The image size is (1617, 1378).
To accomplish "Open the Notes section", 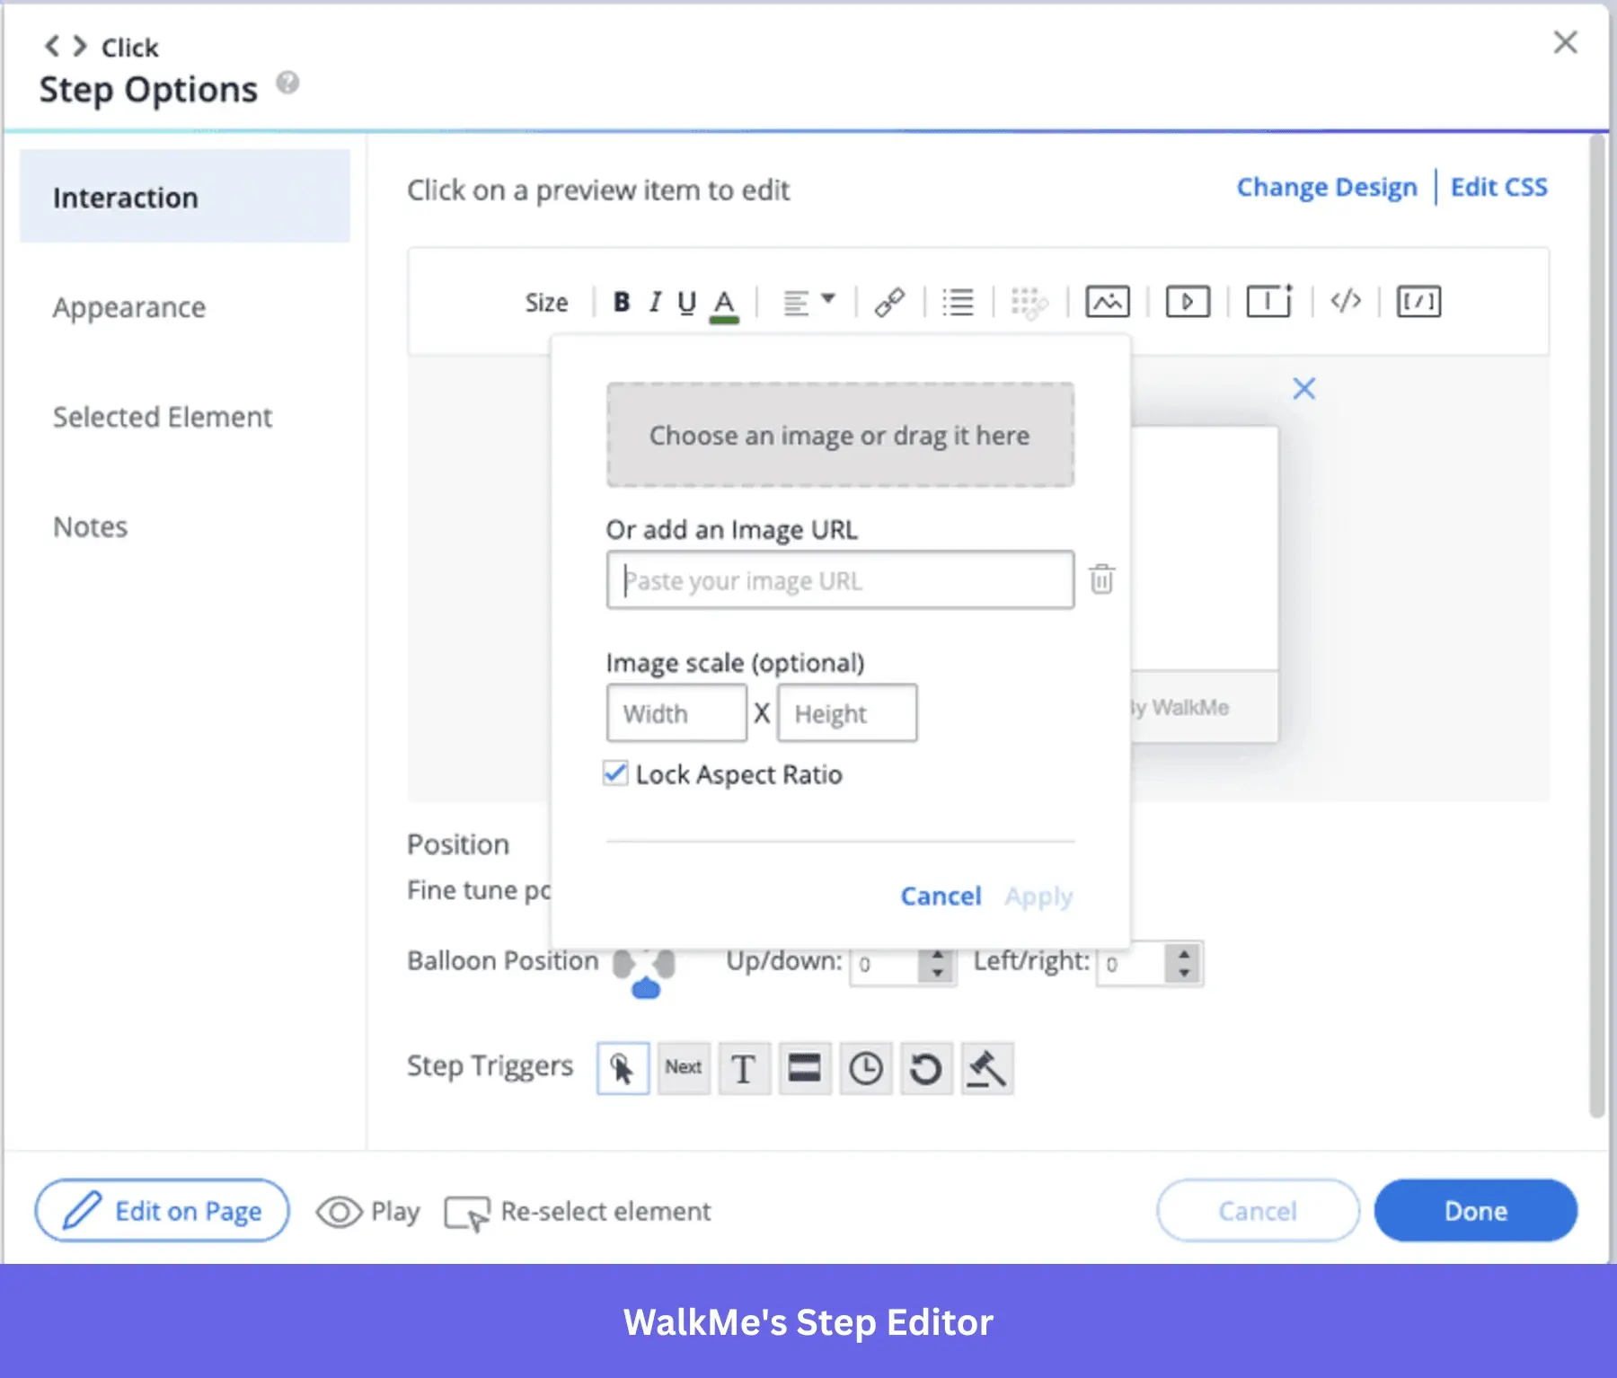I will click(90, 526).
